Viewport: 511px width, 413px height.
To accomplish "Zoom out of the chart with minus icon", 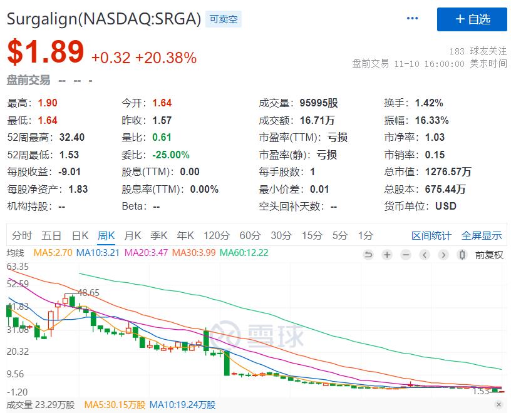I will tap(406, 255).
